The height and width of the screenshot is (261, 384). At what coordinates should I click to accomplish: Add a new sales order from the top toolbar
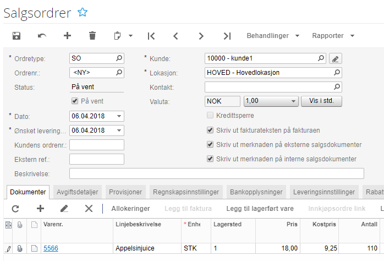point(67,36)
